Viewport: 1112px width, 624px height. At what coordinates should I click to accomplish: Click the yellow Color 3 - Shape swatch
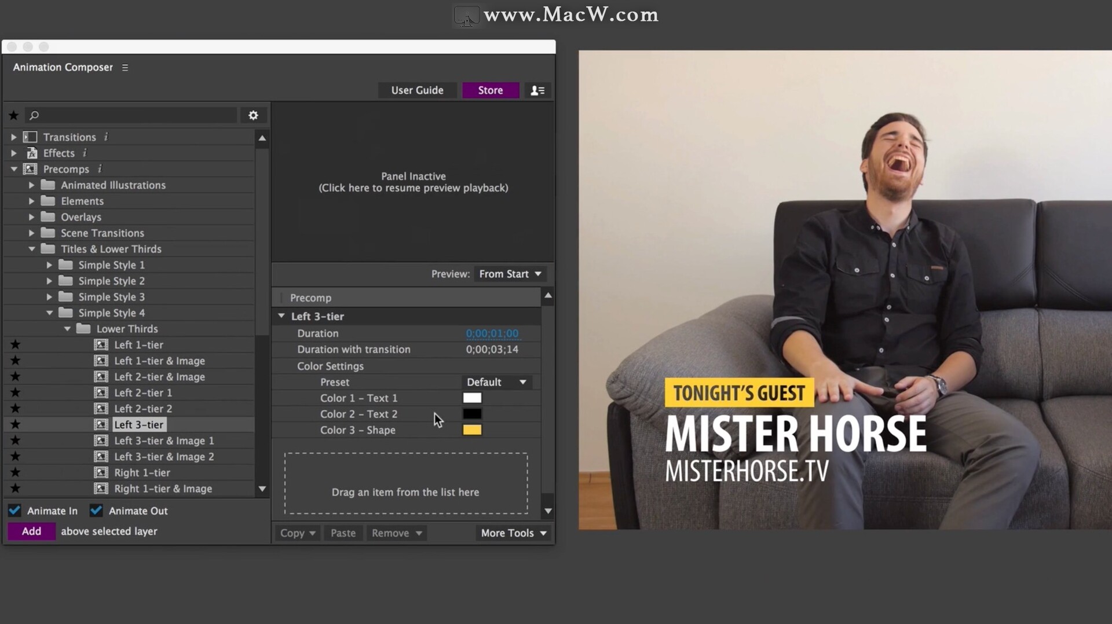click(472, 430)
